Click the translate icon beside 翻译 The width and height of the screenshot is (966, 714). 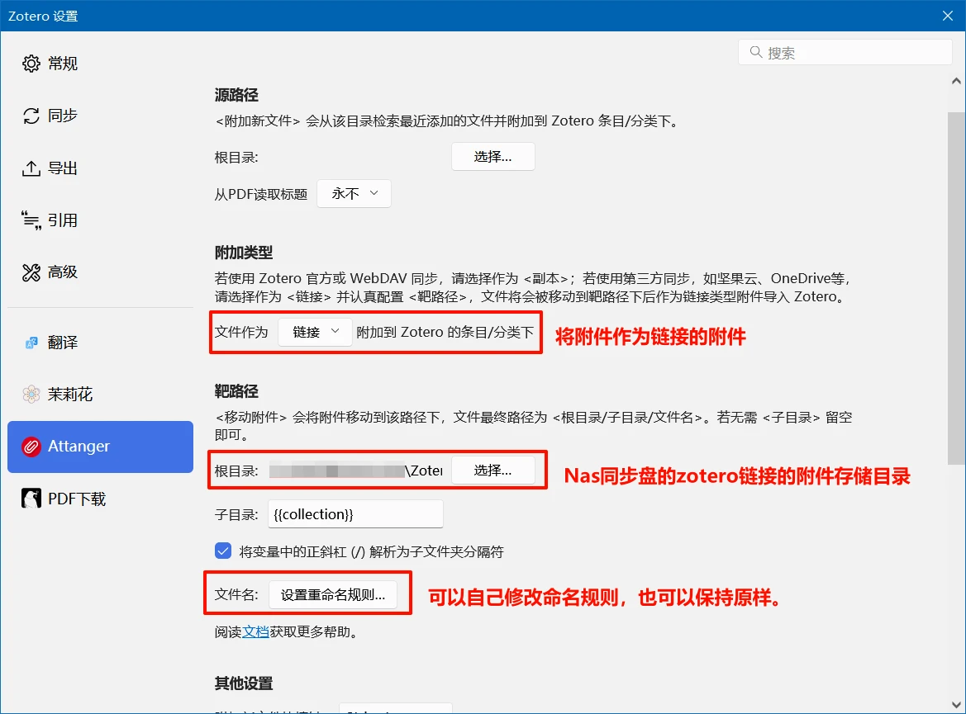(31, 343)
